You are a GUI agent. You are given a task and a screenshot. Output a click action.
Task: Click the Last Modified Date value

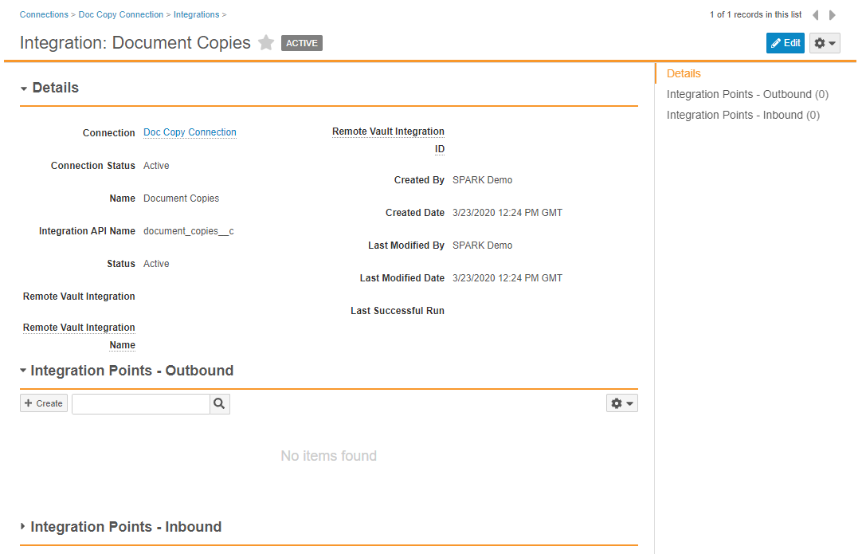(507, 278)
